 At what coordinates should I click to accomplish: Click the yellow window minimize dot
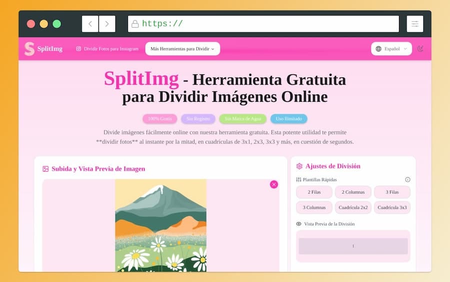44,24
